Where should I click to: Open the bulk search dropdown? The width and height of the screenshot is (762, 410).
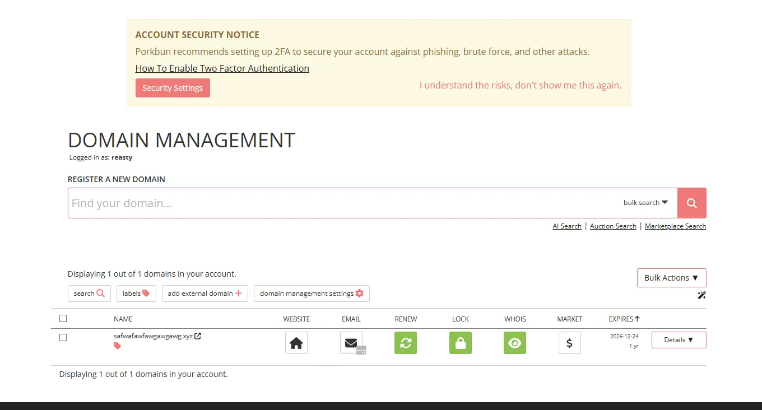(x=645, y=203)
